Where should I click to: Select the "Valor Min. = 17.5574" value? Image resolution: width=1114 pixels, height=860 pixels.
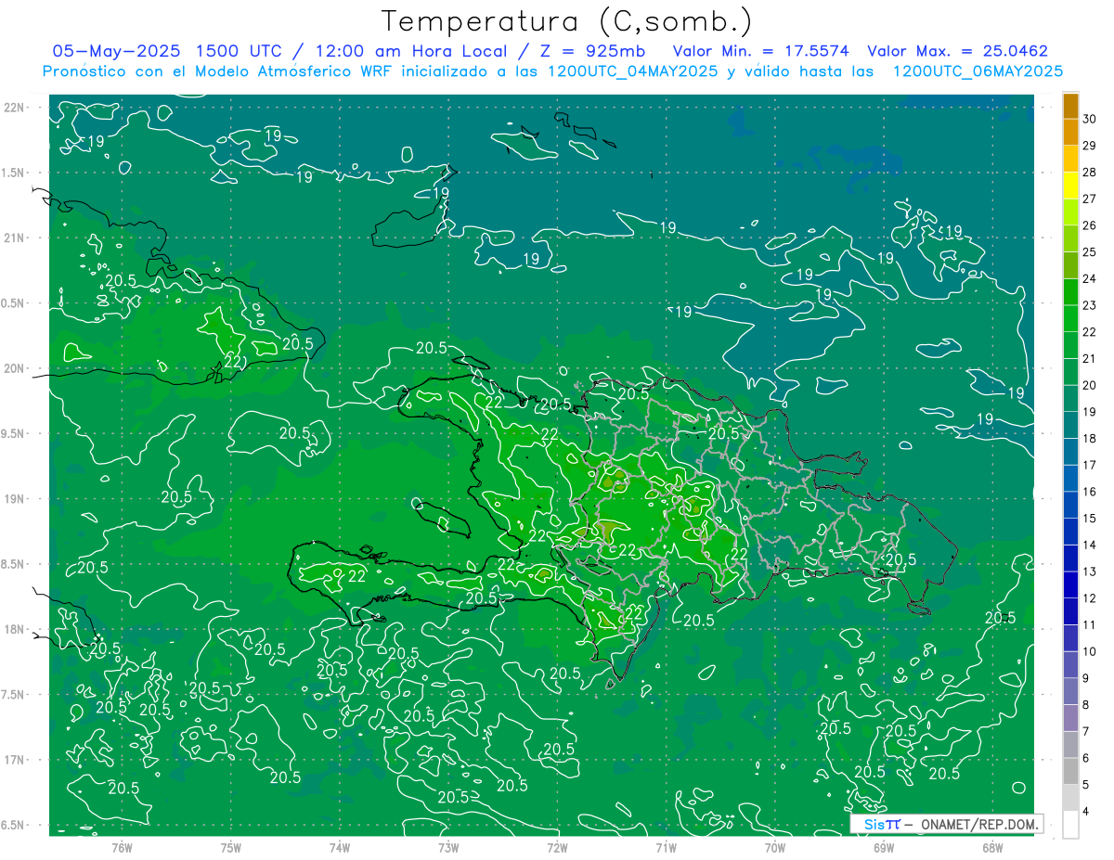tap(762, 51)
